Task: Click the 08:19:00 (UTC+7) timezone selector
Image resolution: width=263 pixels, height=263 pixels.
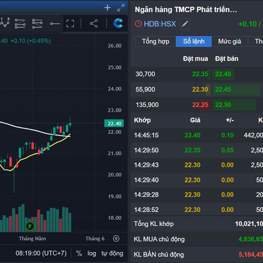Action: coord(41,253)
